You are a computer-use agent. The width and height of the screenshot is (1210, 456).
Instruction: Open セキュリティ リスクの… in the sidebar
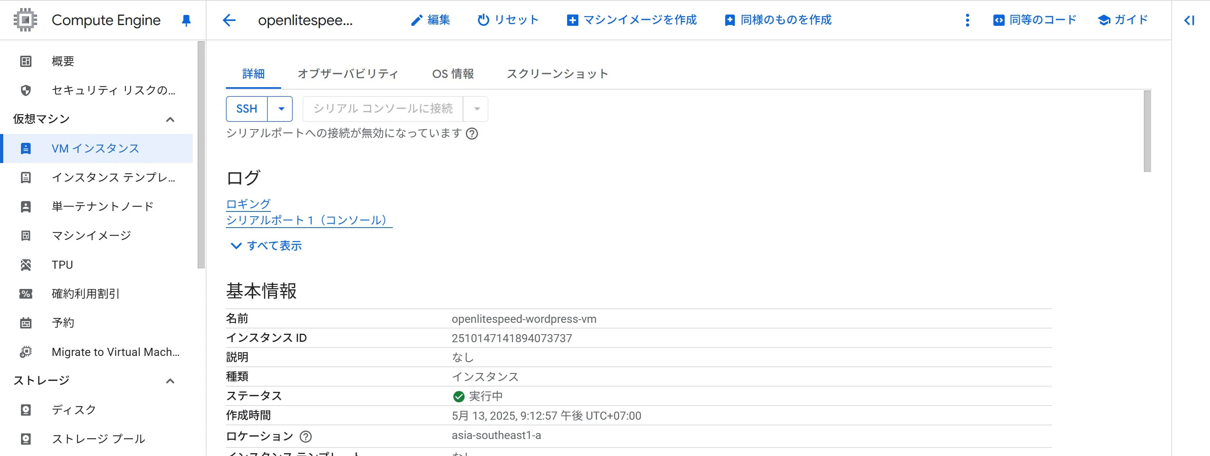tap(114, 90)
